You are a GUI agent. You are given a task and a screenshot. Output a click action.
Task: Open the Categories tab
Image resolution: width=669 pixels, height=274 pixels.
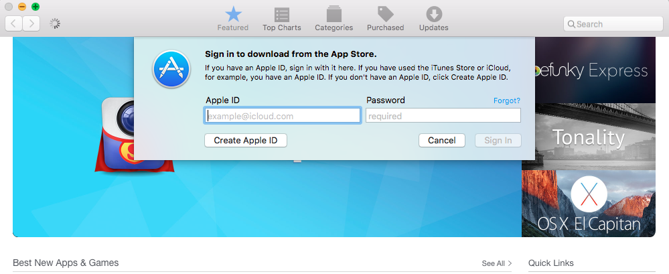click(333, 19)
